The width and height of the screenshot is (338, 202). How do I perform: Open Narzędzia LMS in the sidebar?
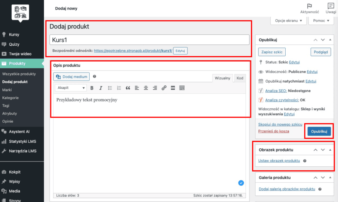tap(22, 151)
